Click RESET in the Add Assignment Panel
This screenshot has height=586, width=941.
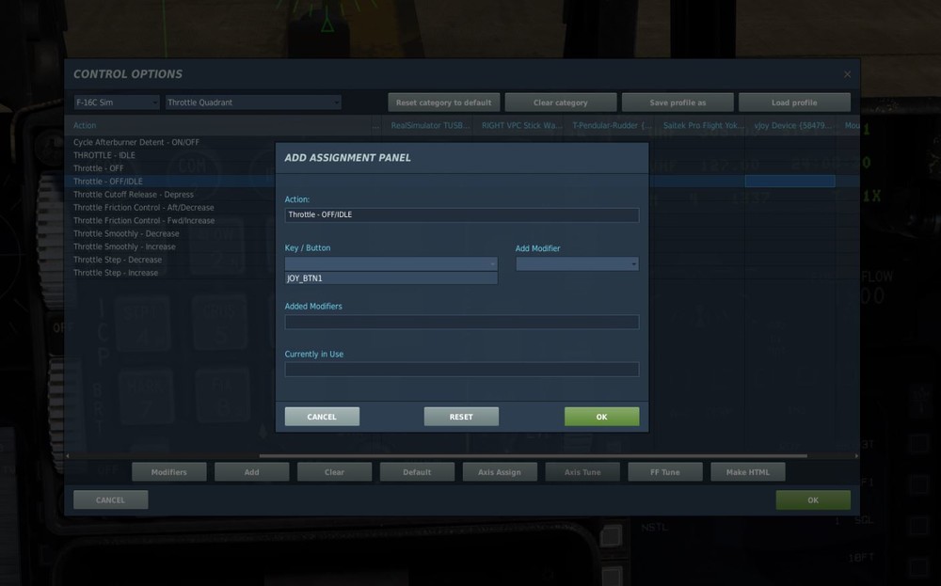tap(461, 417)
